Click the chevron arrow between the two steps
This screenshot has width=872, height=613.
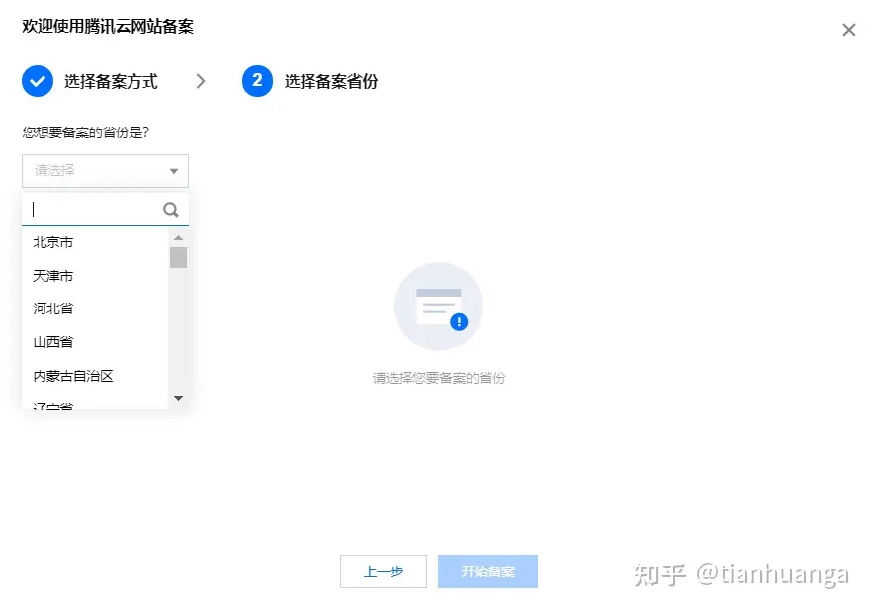click(x=201, y=81)
